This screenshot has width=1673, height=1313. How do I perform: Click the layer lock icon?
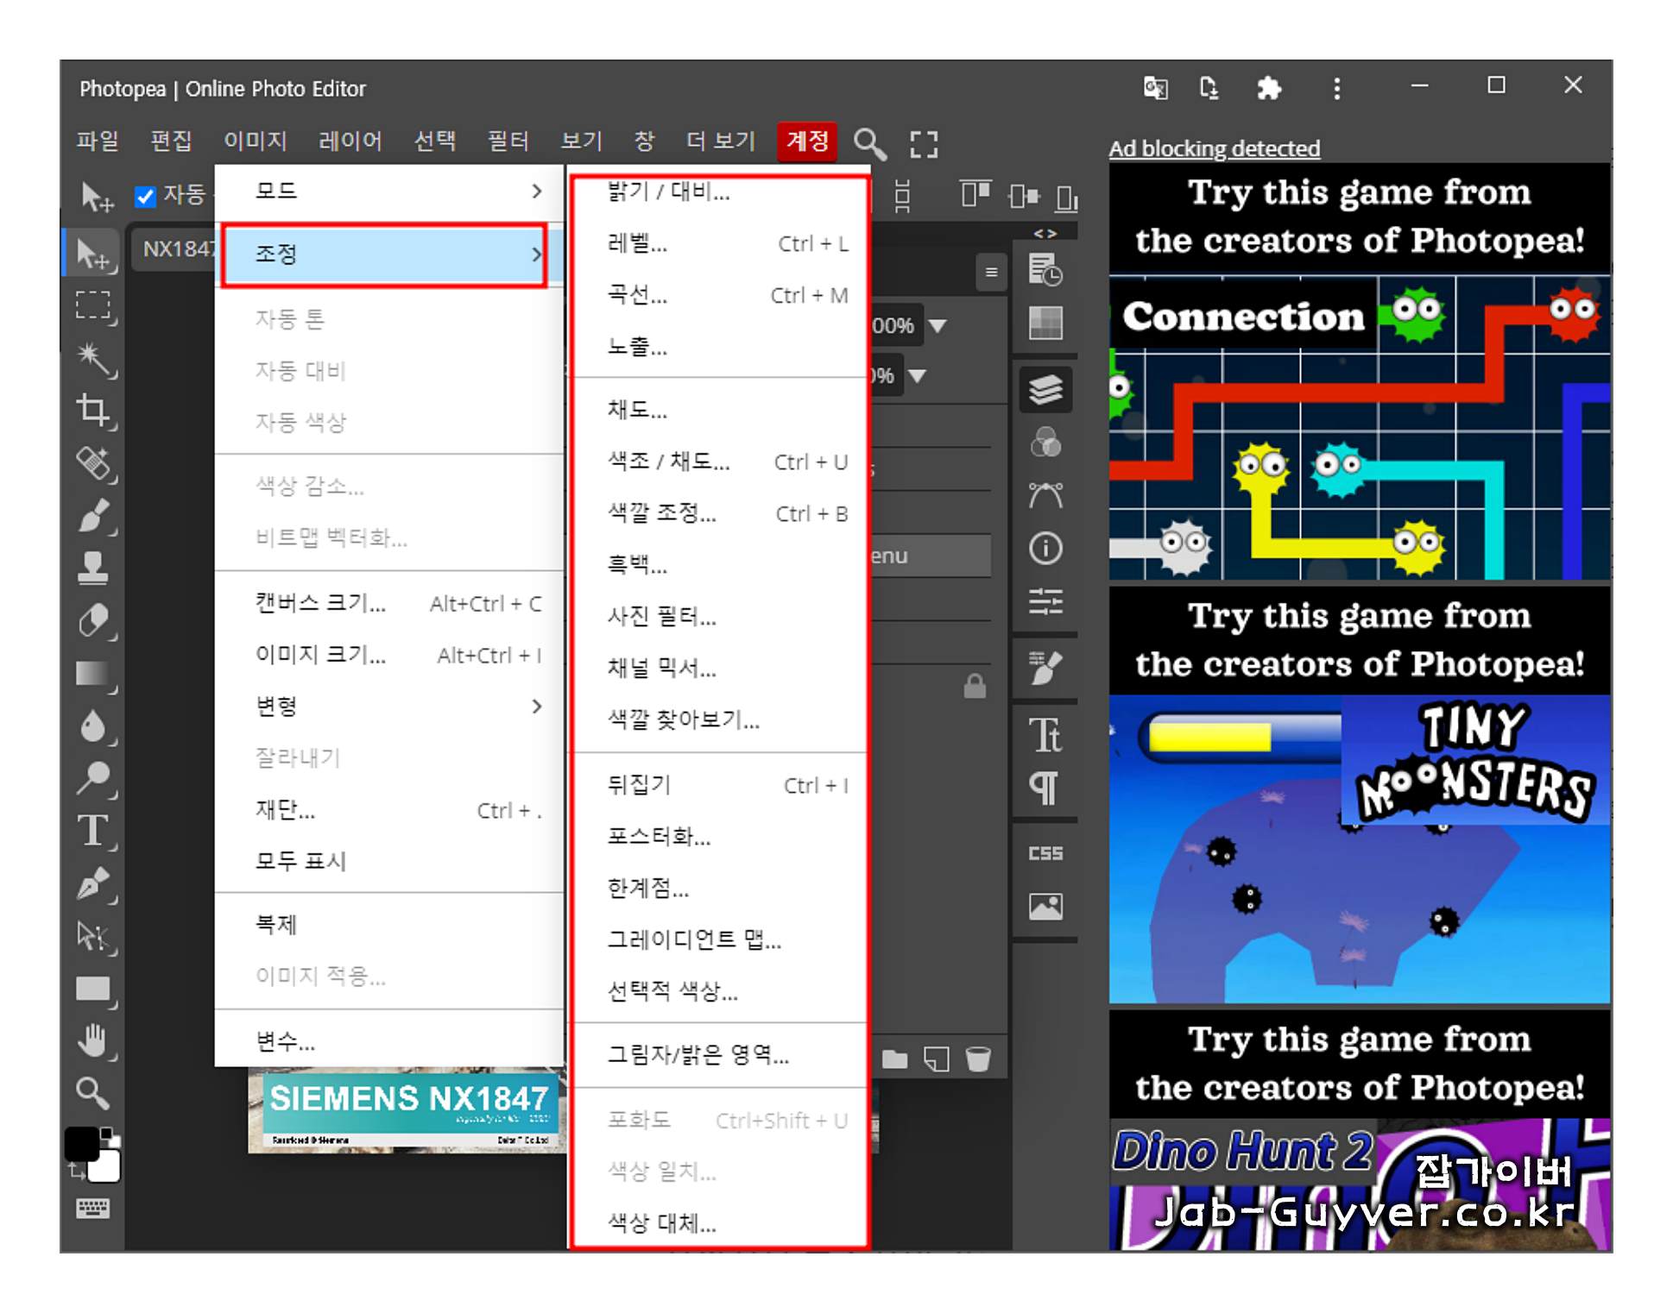tap(975, 687)
